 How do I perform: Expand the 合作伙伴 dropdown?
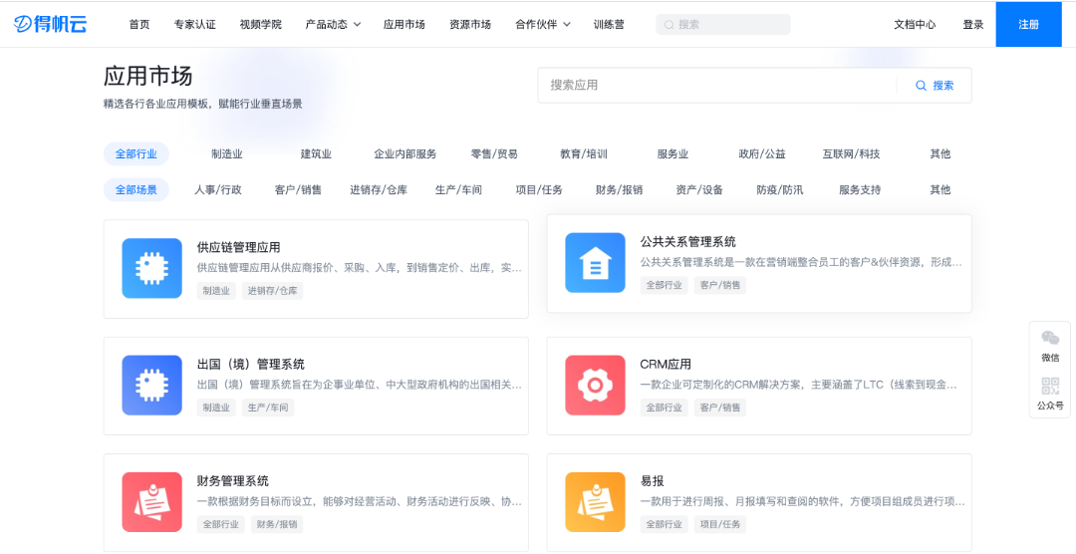pos(543,25)
